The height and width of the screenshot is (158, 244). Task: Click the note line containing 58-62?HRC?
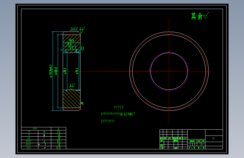118,114
